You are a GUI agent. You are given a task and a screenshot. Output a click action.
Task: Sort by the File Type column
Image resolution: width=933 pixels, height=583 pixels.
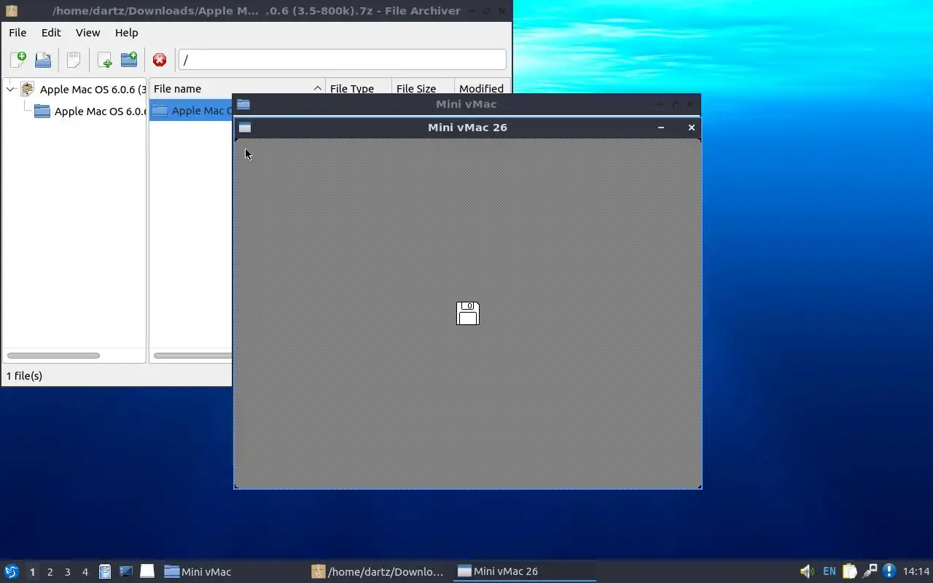(359, 88)
